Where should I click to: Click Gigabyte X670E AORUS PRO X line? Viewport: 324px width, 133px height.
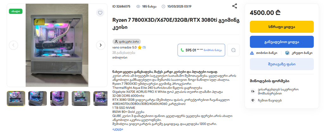tap(168, 92)
